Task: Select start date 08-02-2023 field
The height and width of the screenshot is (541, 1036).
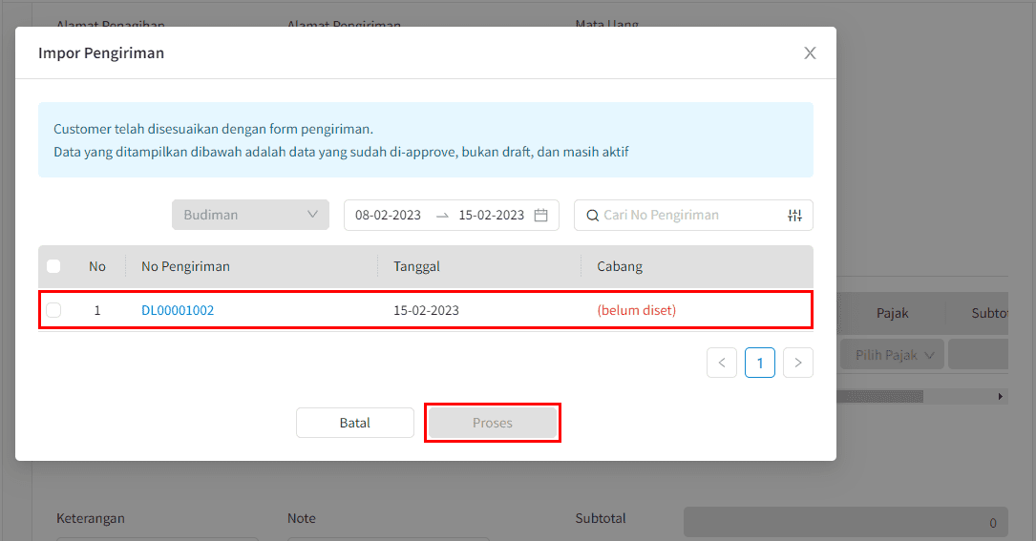Action: click(x=388, y=216)
